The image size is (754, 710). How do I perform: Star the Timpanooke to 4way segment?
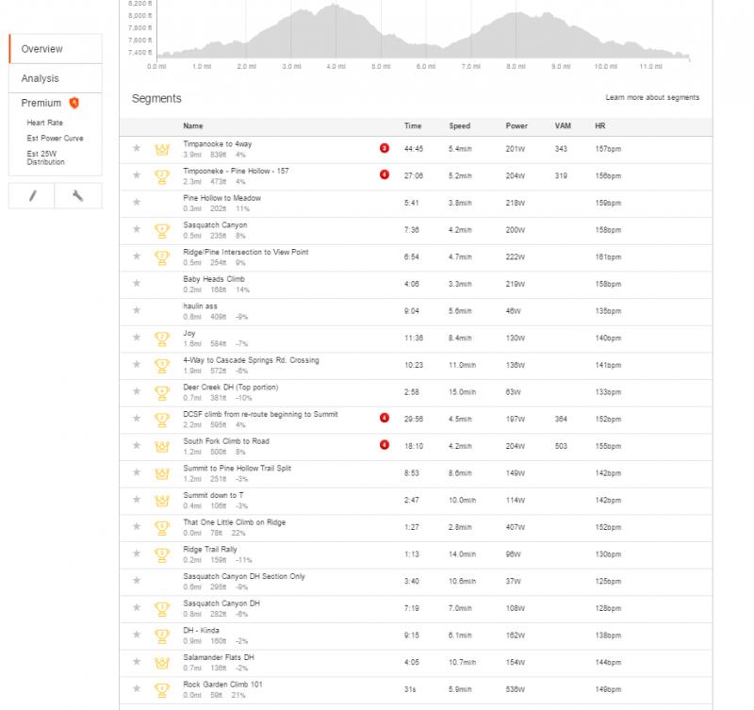click(x=137, y=148)
